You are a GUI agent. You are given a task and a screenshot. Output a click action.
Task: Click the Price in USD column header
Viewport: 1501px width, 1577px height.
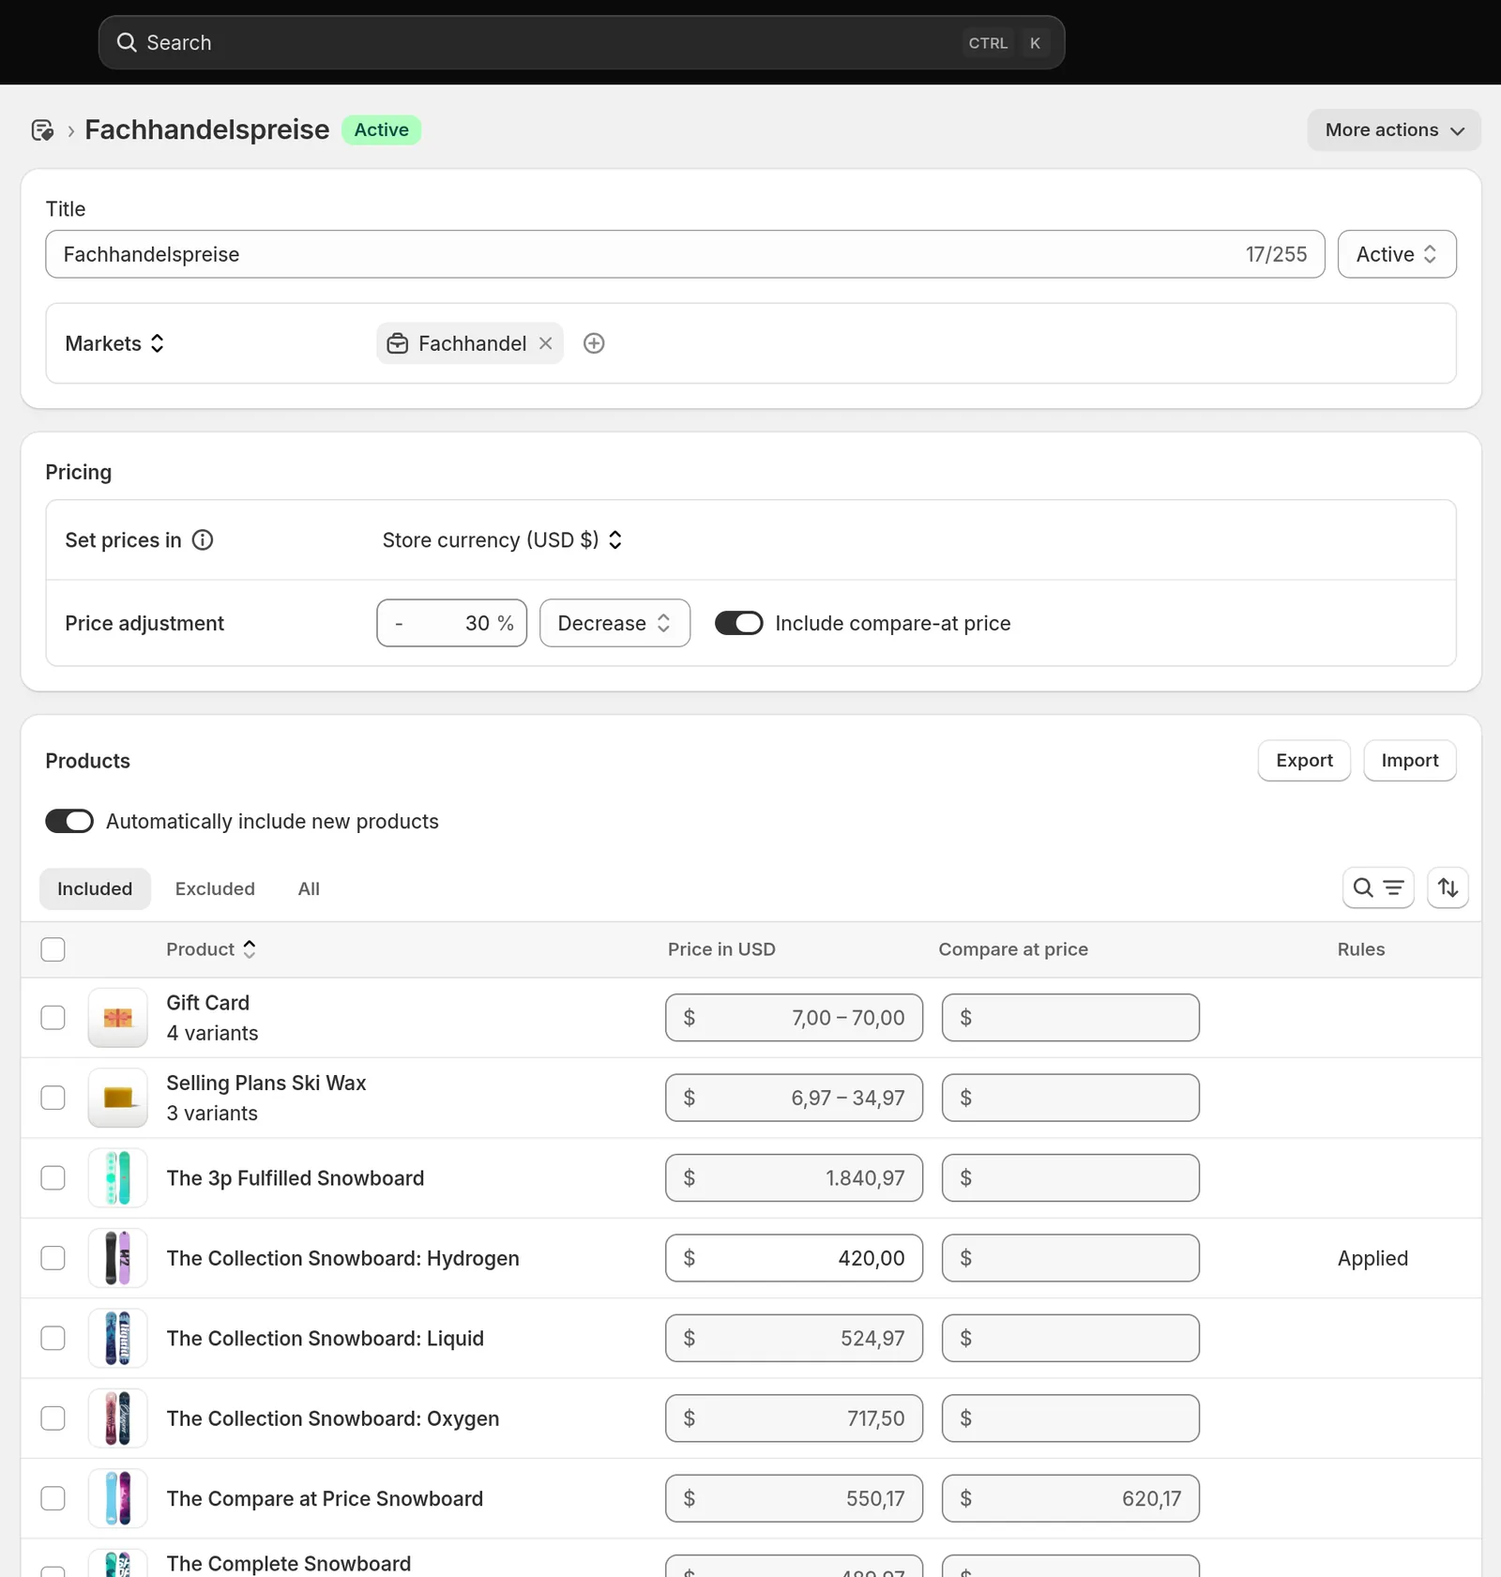(x=721, y=949)
